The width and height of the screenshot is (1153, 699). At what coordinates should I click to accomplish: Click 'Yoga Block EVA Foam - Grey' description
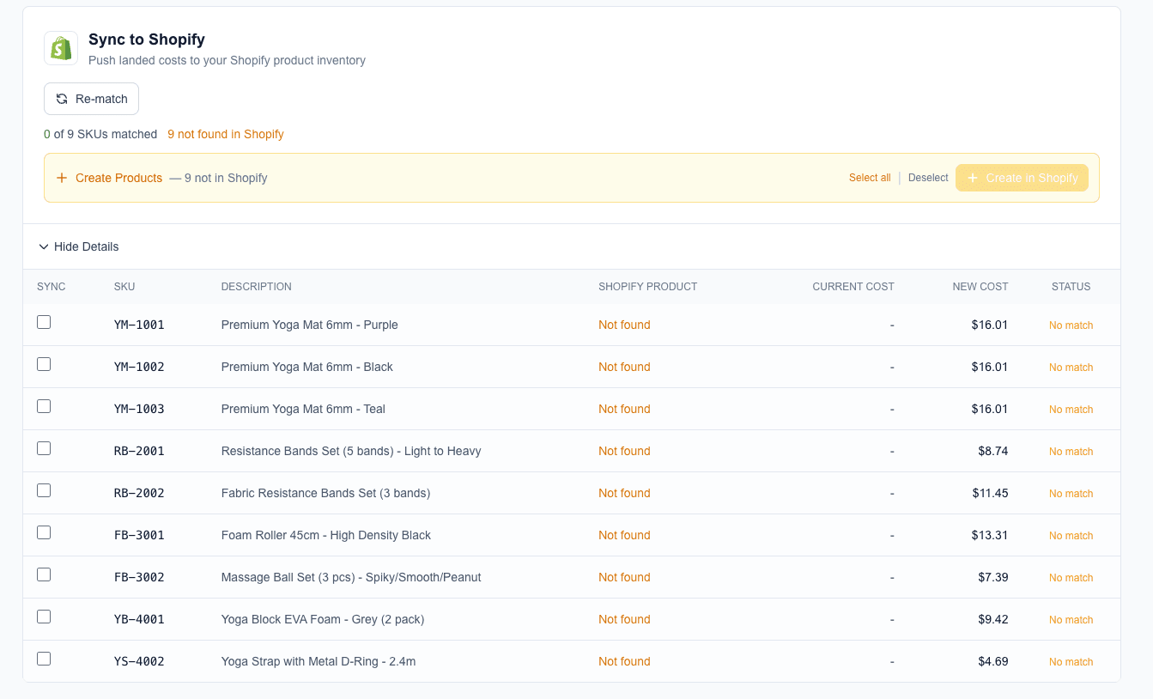click(323, 619)
